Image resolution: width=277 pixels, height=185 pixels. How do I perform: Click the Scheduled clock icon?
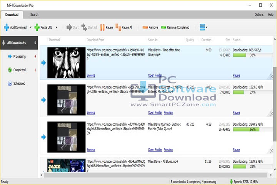click(10, 83)
